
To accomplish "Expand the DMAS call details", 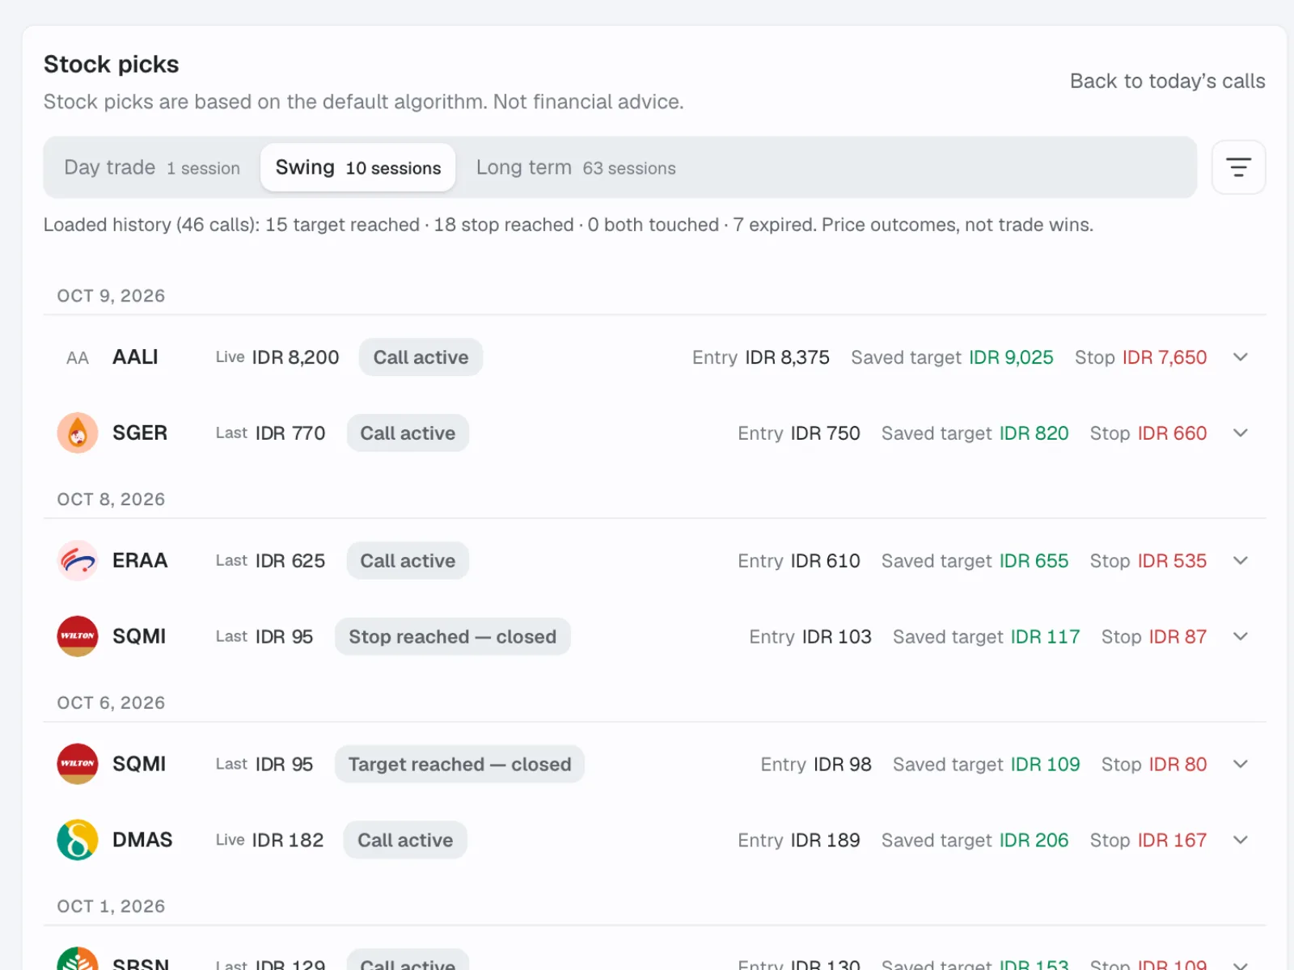I will click(x=1241, y=841).
